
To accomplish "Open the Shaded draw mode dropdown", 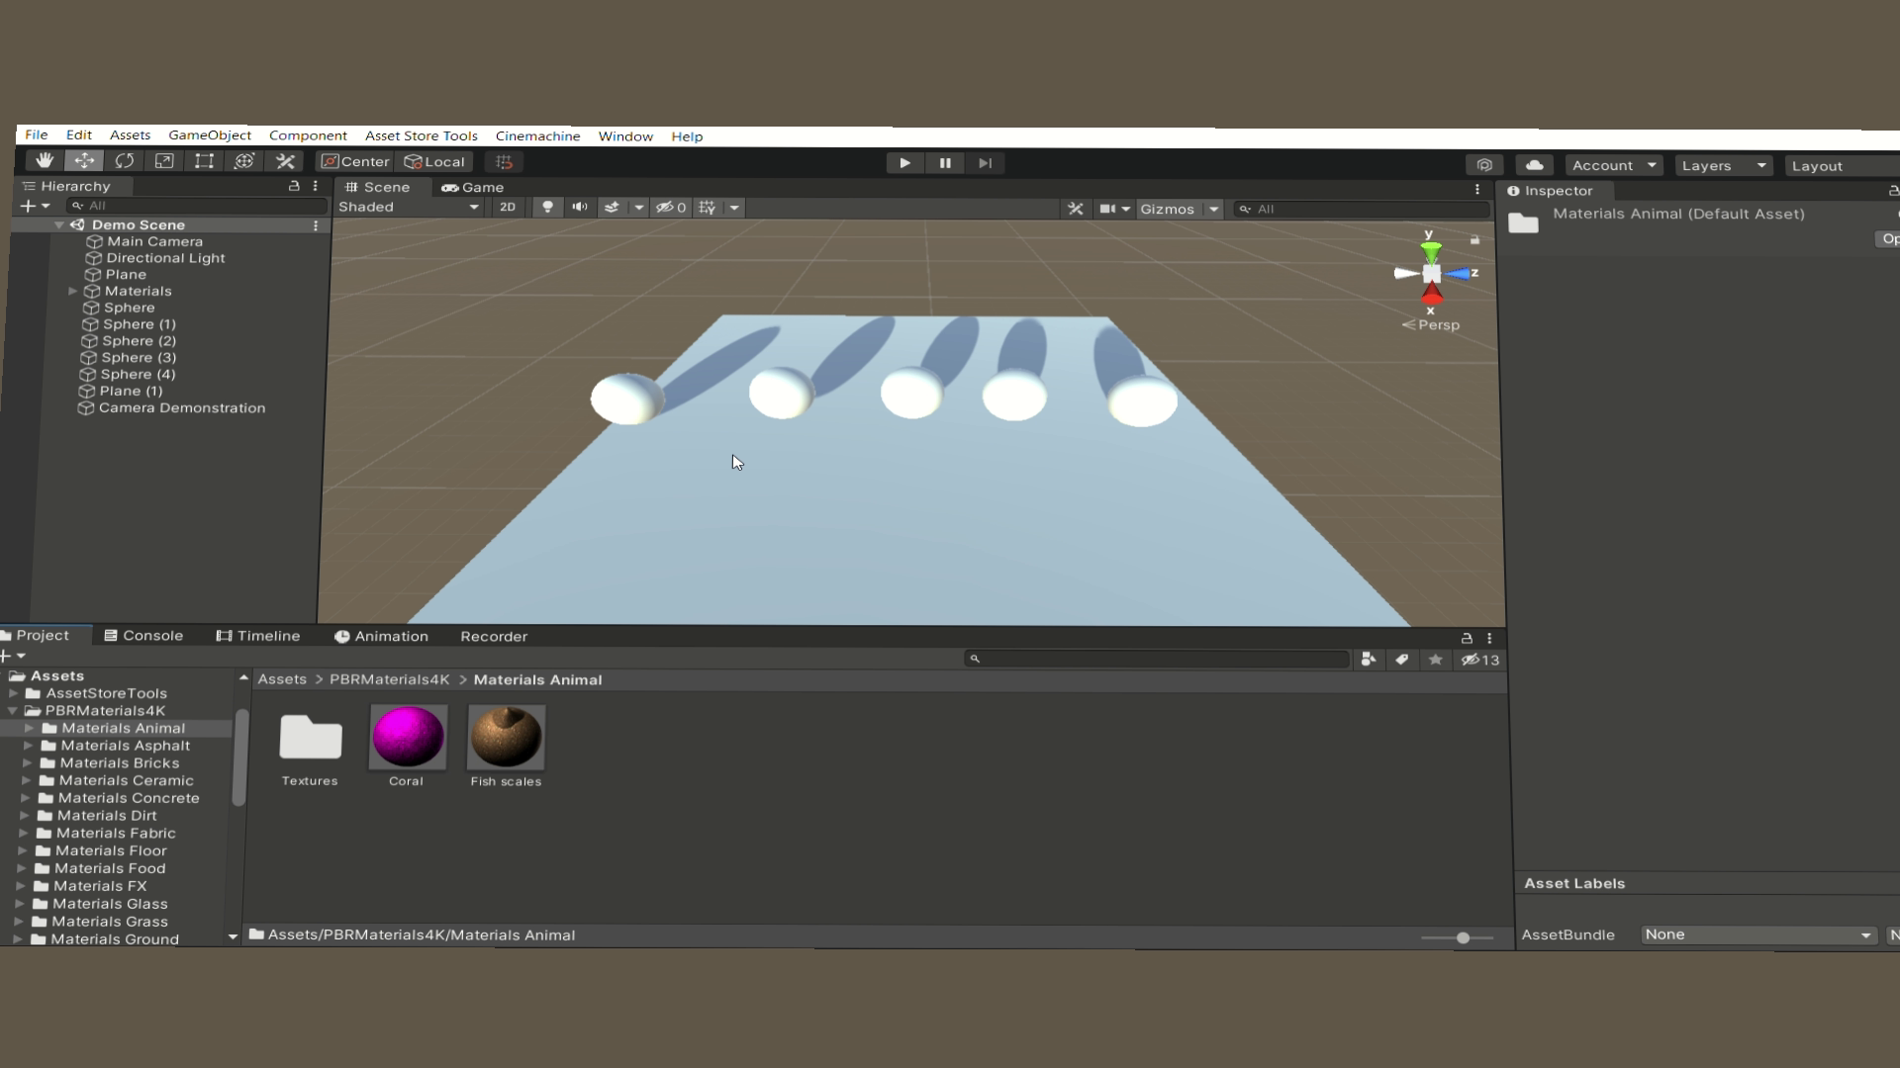I will (x=409, y=207).
